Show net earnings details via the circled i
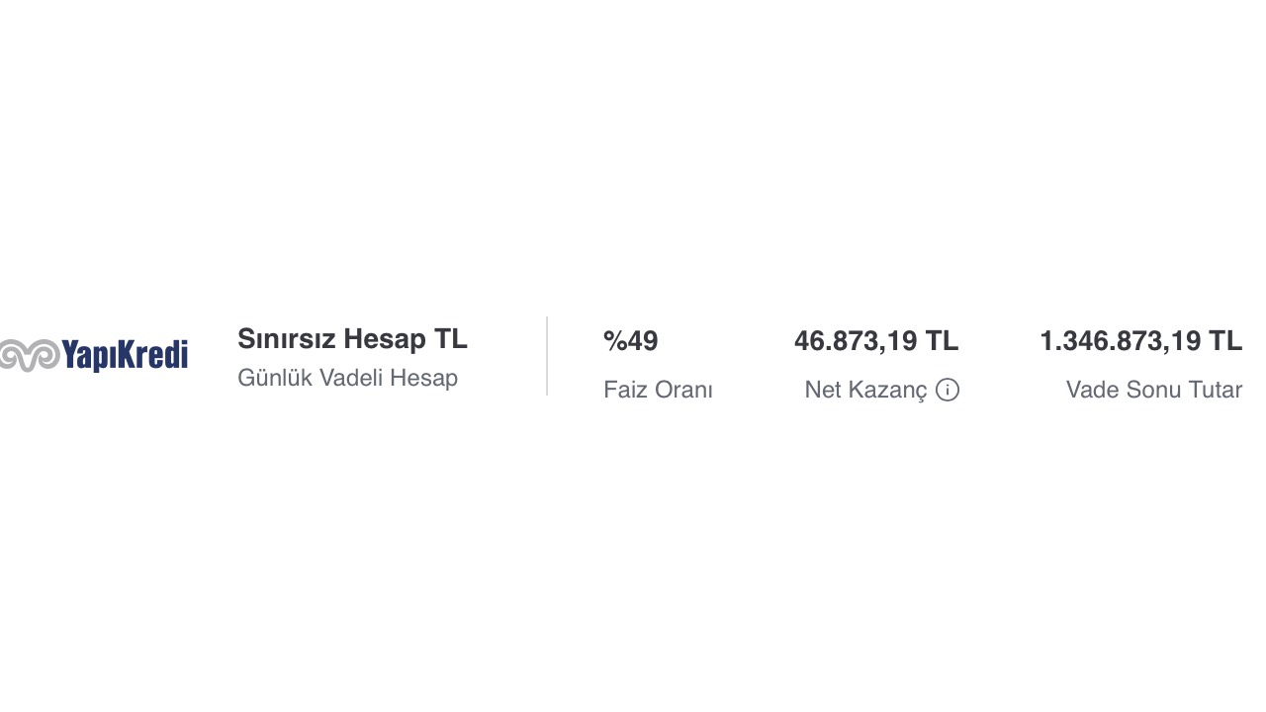This screenshot has height=712, width=1266. [948, 390]
